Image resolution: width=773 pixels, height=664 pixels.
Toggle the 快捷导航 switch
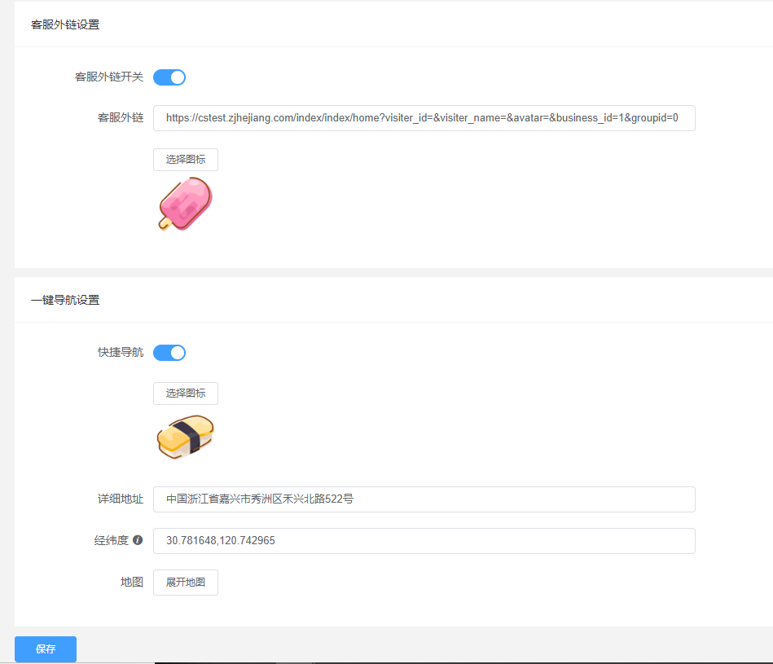coord(169,353)
